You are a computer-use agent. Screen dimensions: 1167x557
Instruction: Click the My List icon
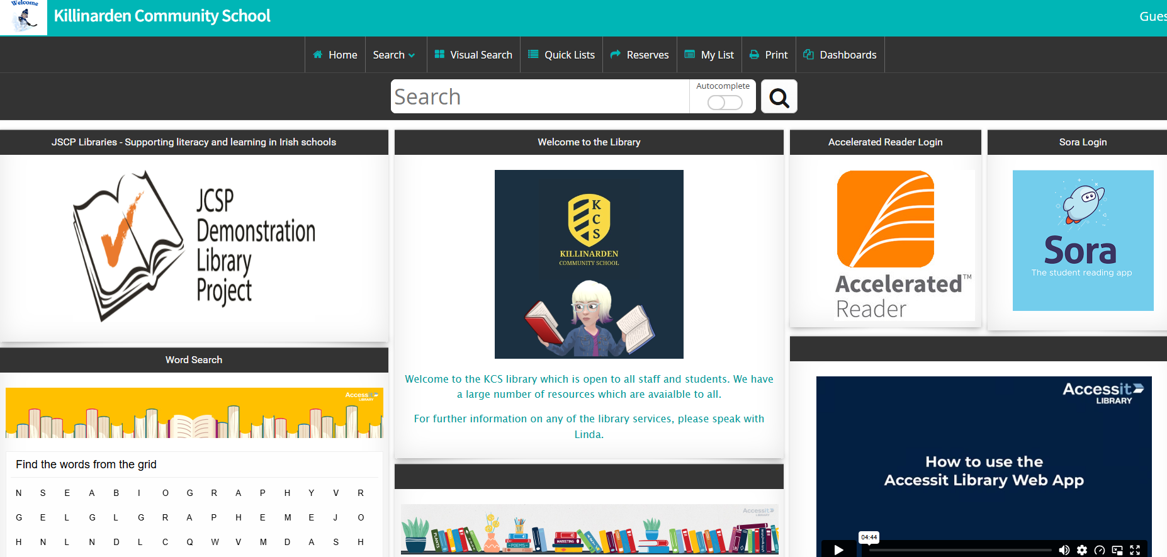(x=689, y=55)
